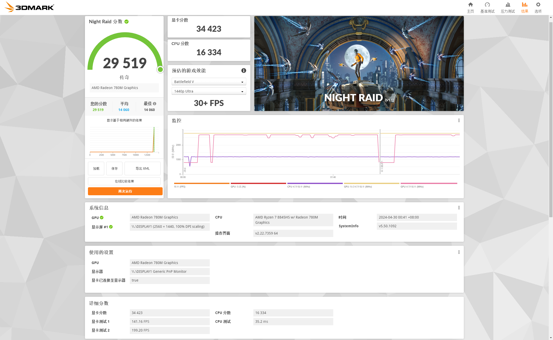Click the 操作界面 version v2.22.7359 64

click(x=293, y=233)
